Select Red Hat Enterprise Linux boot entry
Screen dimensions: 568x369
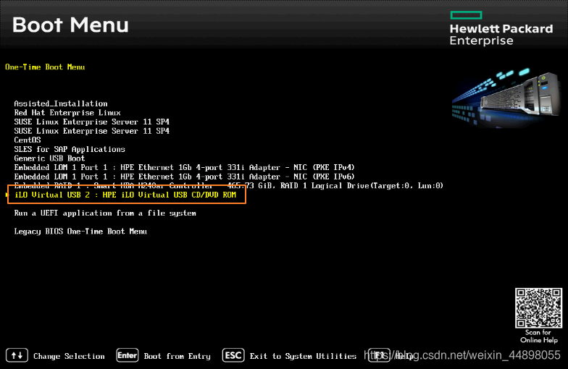point(67,113)
